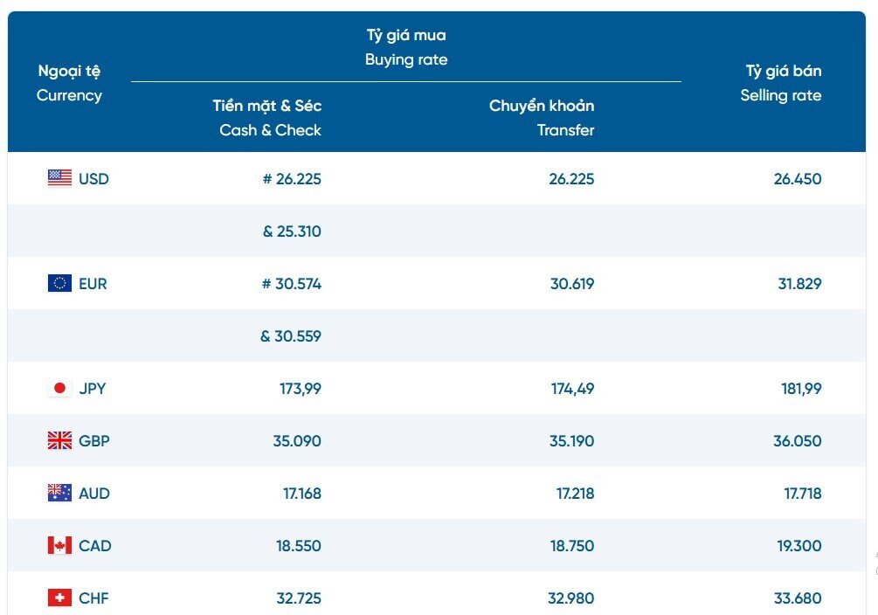Click the AUD Australia flag icon

point(60,493)
